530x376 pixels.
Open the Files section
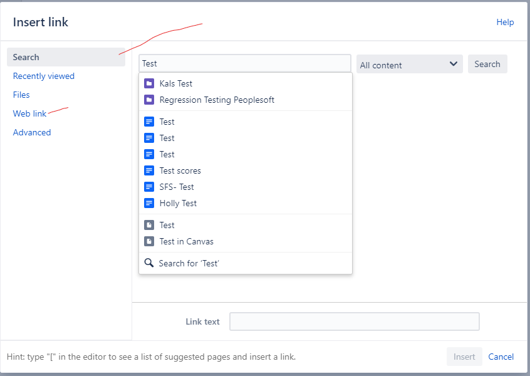tap(21, 95)
